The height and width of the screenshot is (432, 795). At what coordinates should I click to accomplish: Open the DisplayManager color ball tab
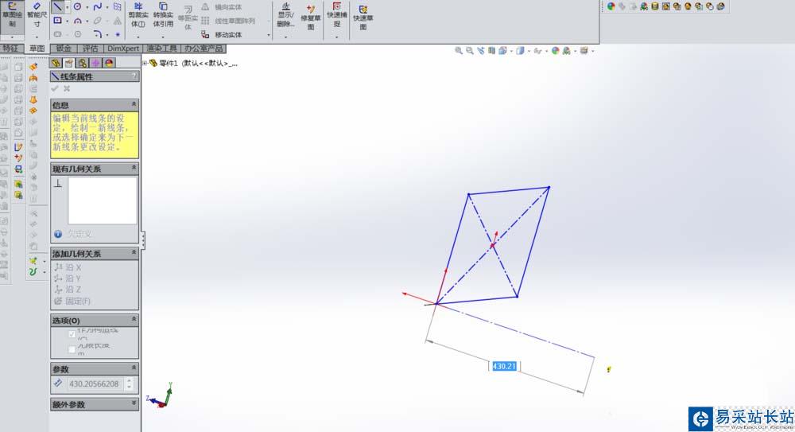109,63
